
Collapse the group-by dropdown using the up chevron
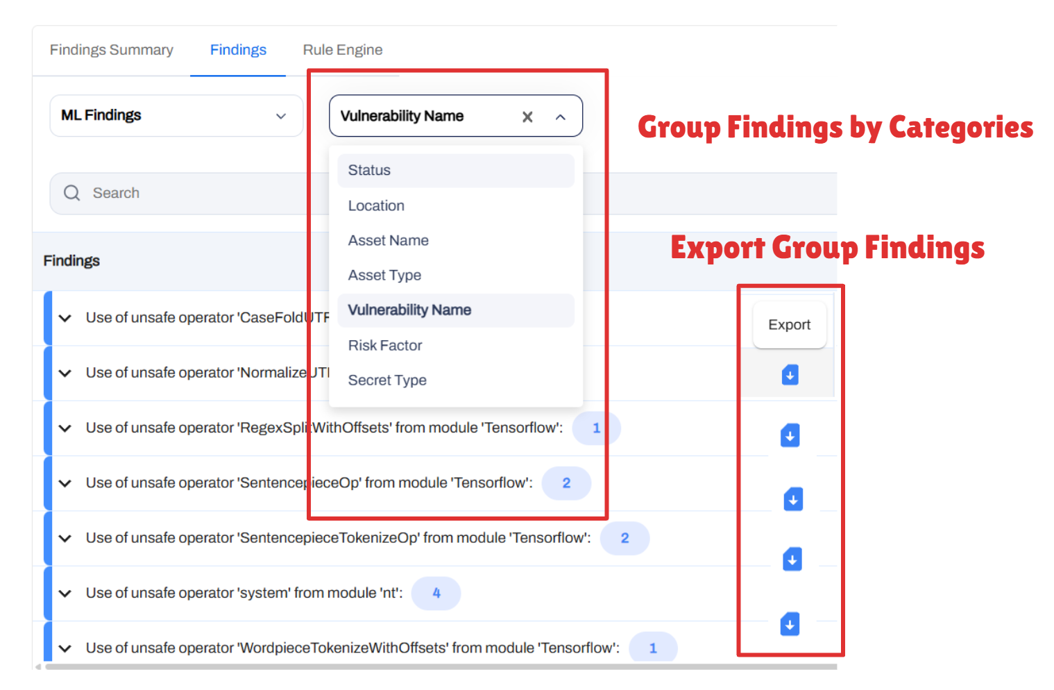coord(561,117)
